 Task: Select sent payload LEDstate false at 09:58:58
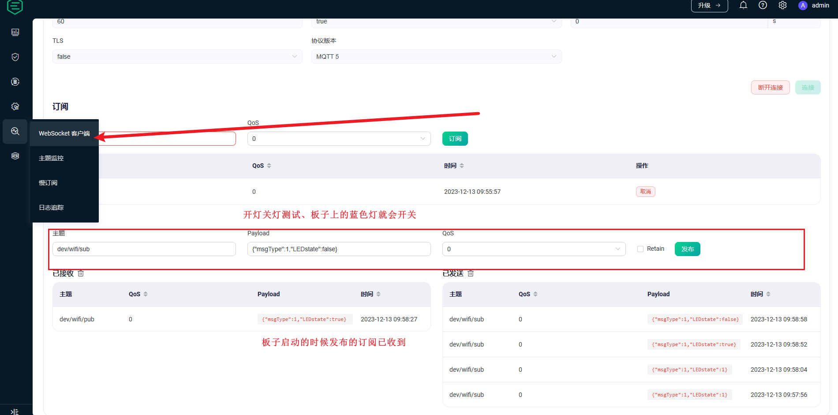(695, 319)
